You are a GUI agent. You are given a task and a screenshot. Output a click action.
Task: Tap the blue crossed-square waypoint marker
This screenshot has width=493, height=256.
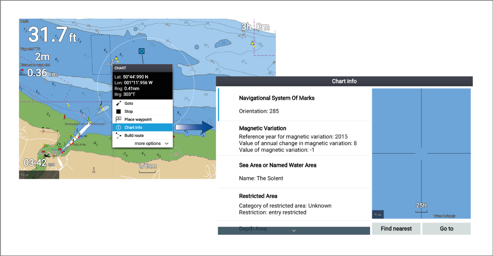click(x=142, y=51)
